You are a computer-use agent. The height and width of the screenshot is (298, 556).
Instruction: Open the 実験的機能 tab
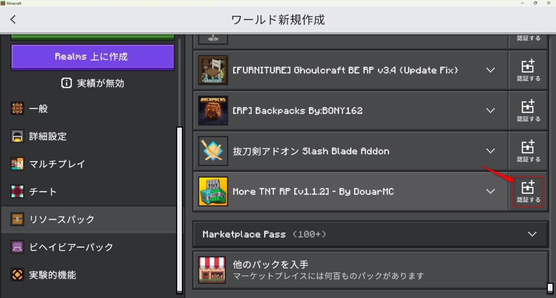click(x=89, y=275)
